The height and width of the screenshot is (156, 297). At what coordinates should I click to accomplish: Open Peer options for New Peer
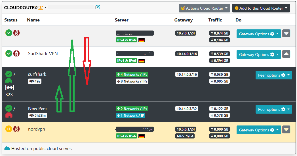tap(273, 109)
